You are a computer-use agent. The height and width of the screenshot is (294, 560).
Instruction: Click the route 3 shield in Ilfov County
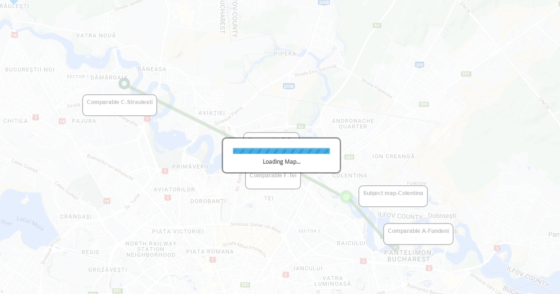497,248
